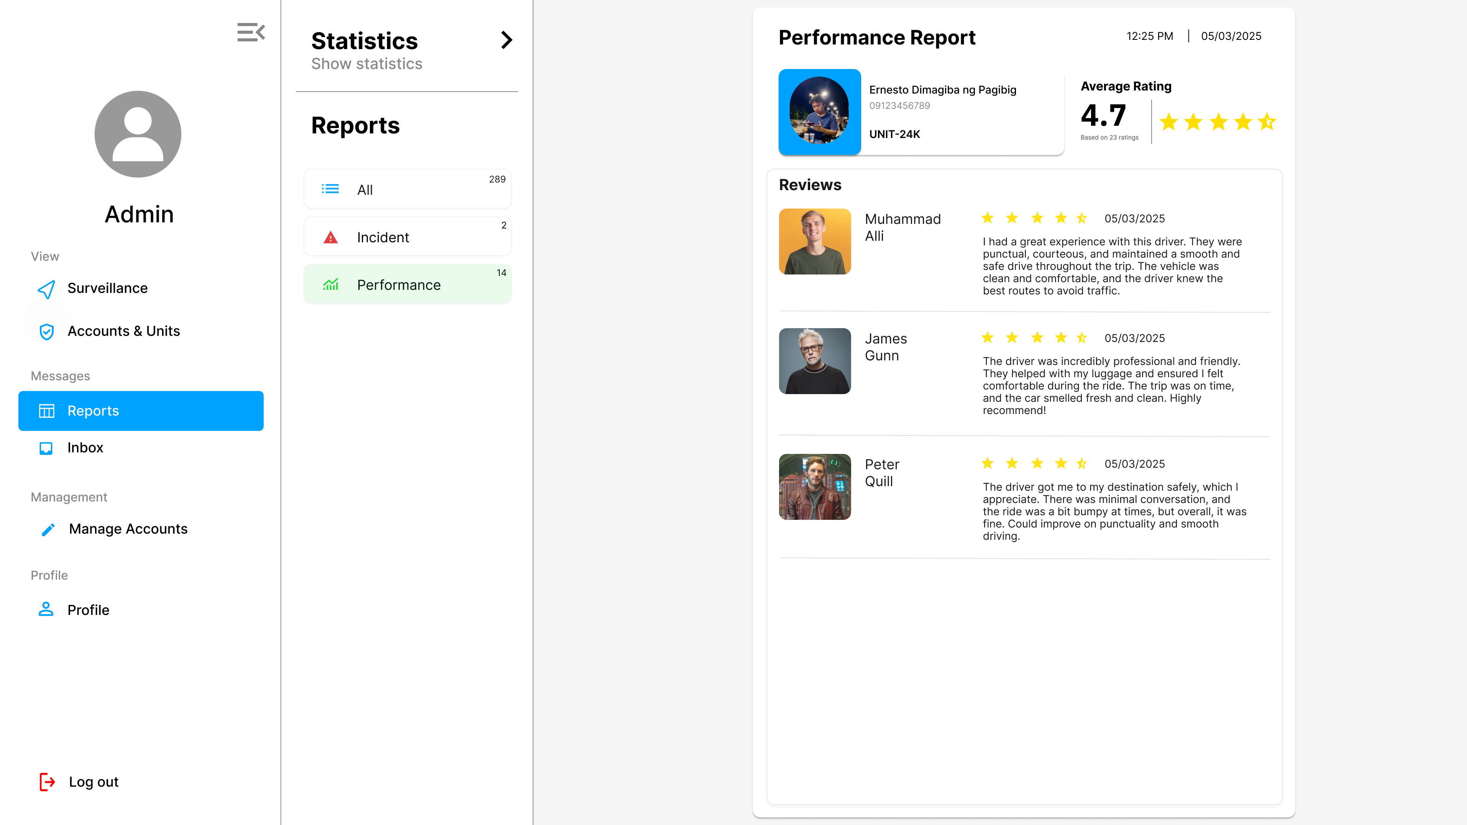Click the Profile person icon
This screenshot has width=1467, height=825.
pos(46,609)
